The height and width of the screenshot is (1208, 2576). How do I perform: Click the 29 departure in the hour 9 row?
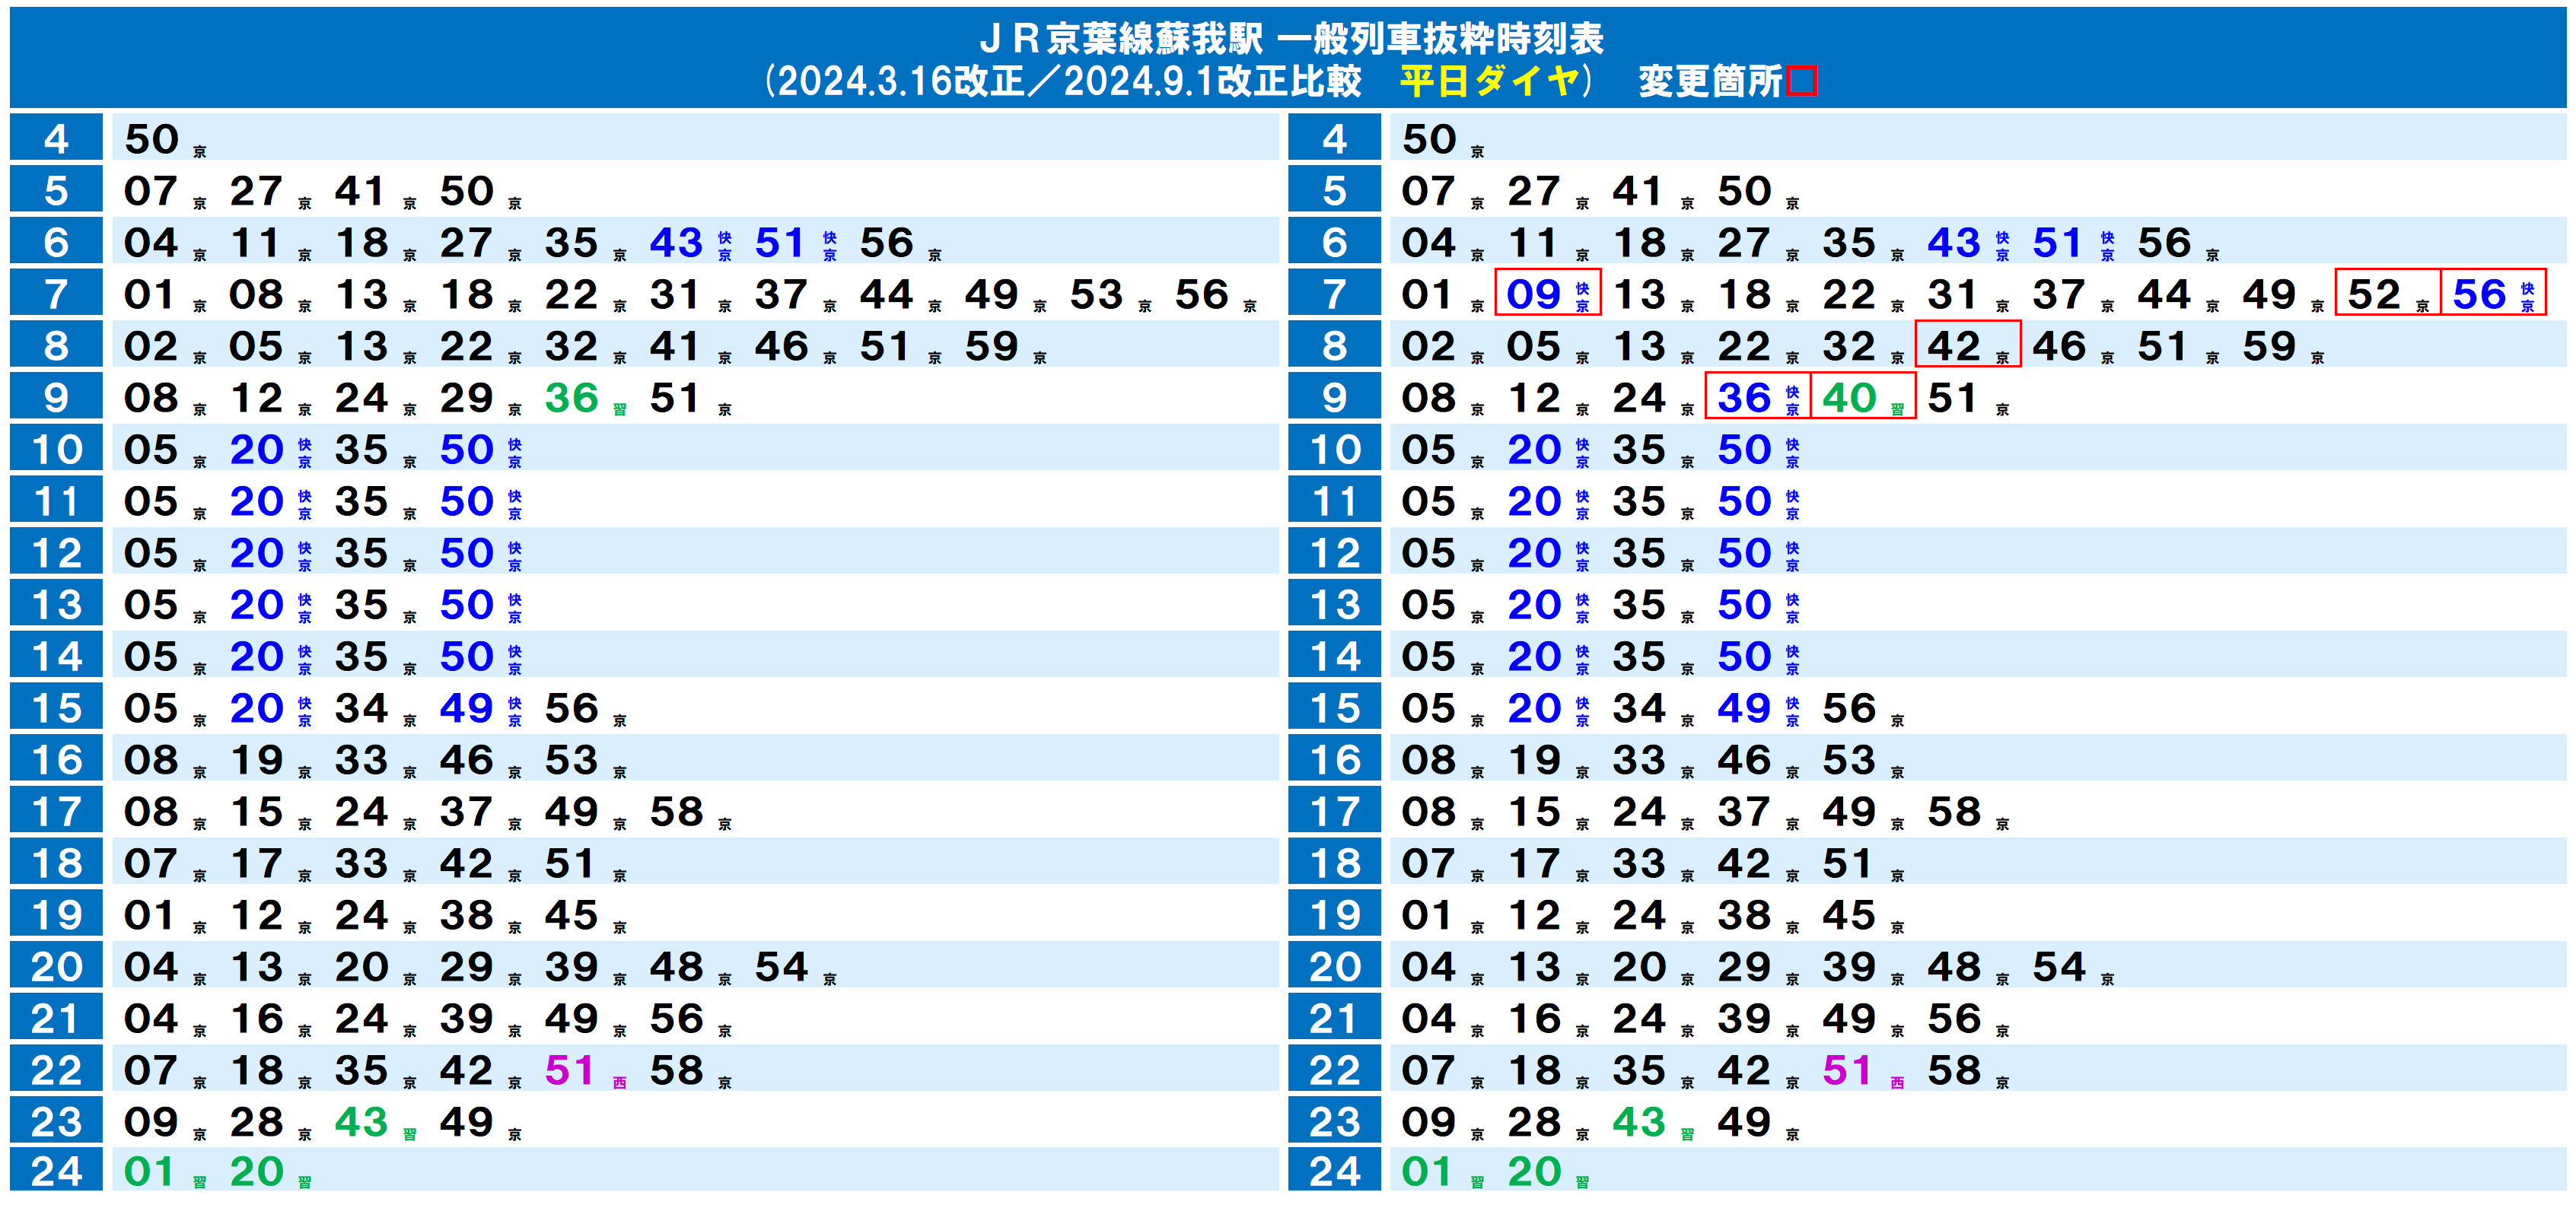point(467,399)
